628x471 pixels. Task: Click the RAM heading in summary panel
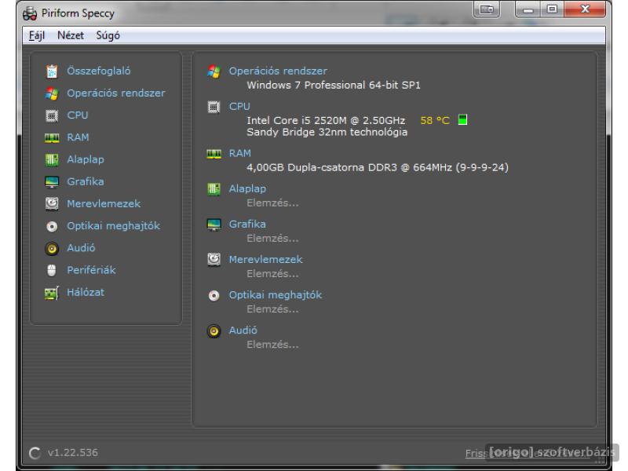(240, 153)
